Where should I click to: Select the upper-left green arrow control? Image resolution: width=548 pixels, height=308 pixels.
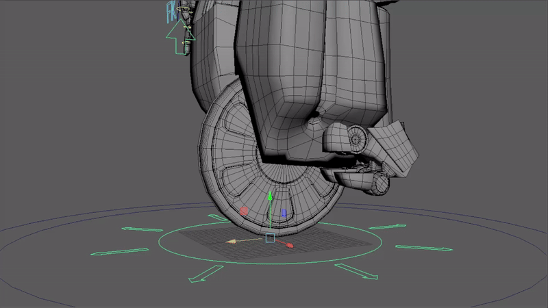point(140,229)
